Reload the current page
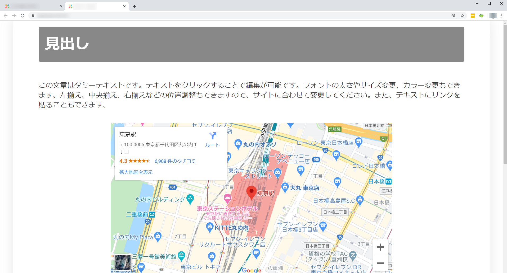The height and width of the screenshot is (273, 507). tap(23, 16)
